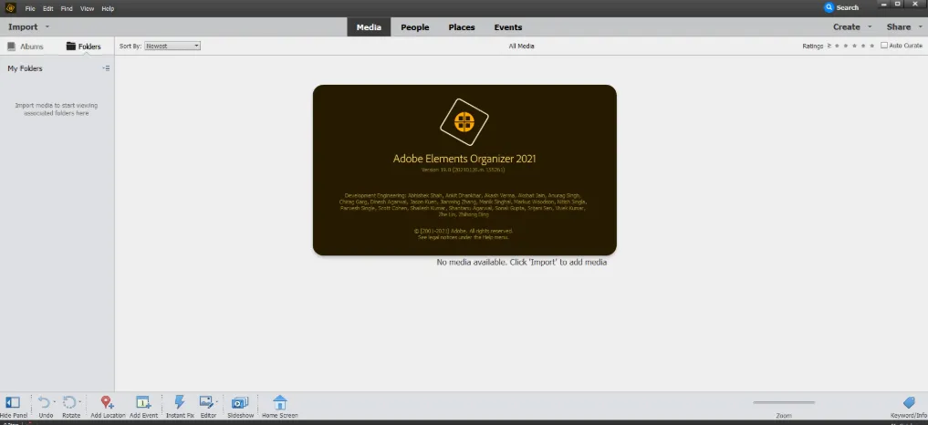Open the Editor dropdown arrow
Viewport: 928px width, 425px height.
216,402
